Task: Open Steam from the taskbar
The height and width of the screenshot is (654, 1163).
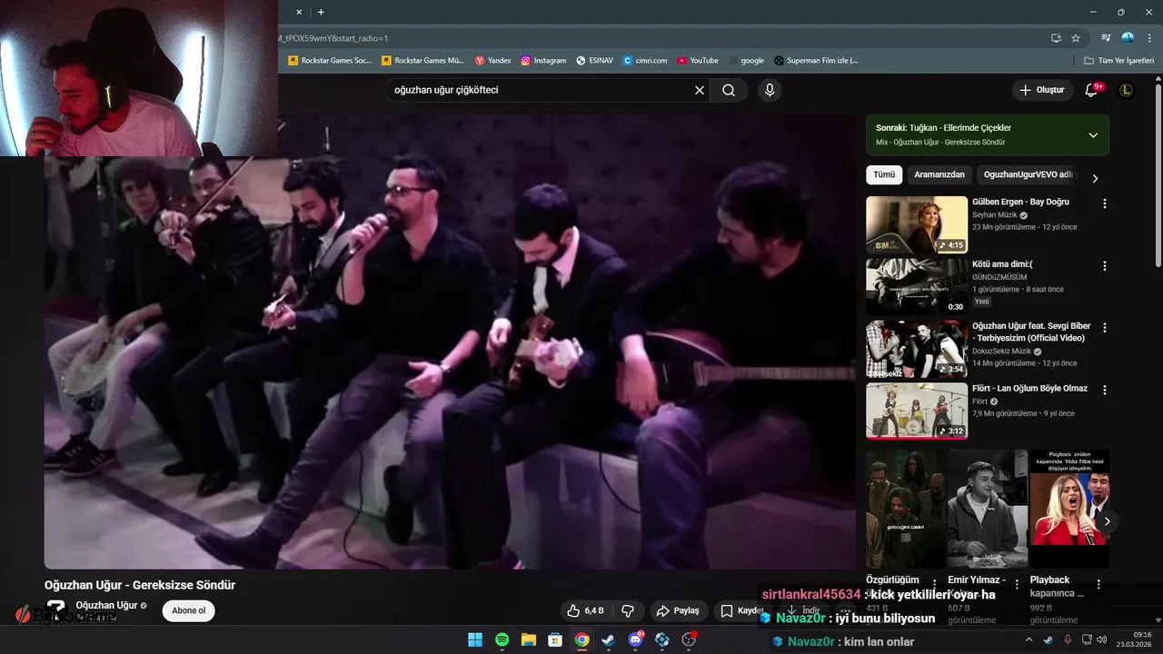Action: point(608,639)
